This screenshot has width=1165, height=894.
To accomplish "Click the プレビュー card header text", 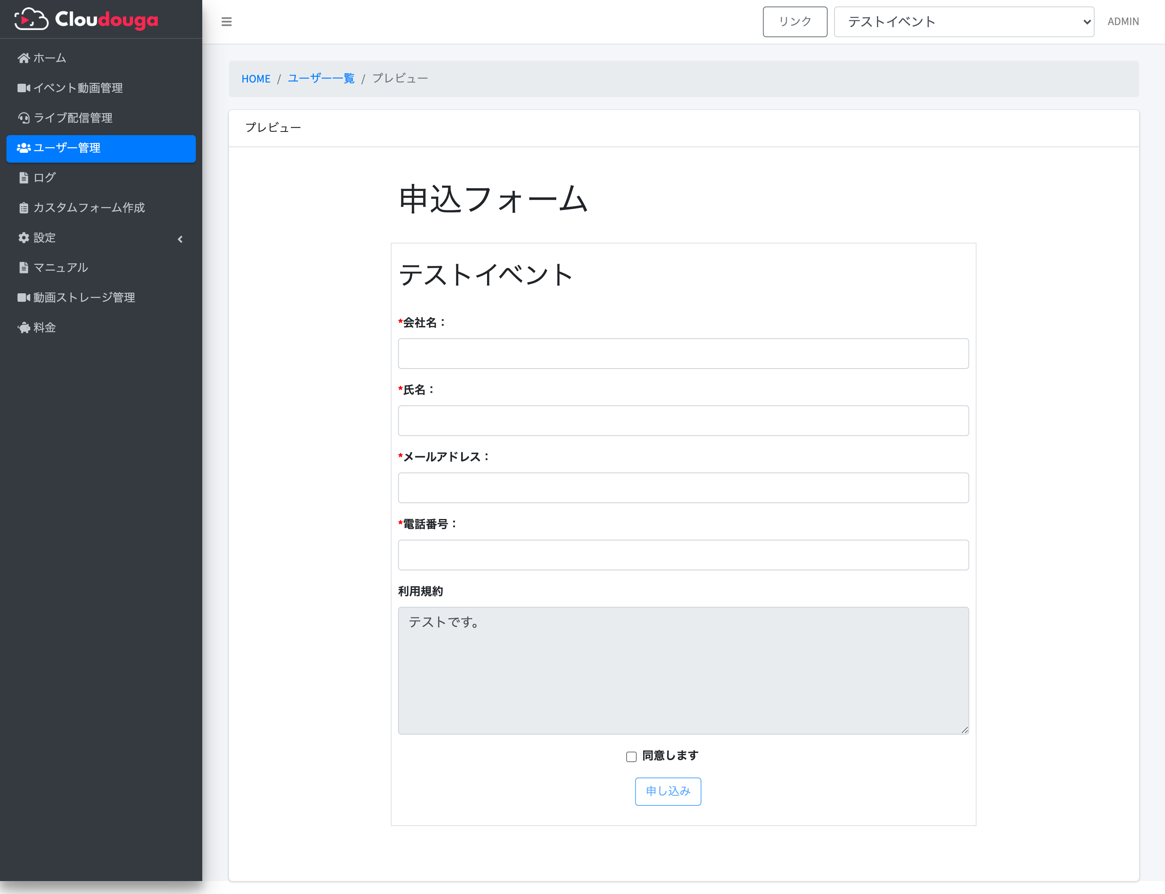I will coord(273,128).
